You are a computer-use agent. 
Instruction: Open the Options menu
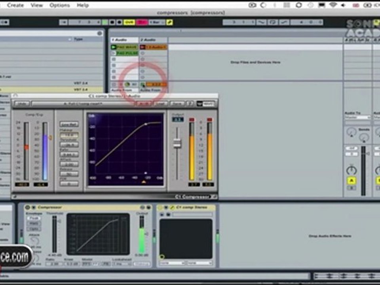[60, 5]
